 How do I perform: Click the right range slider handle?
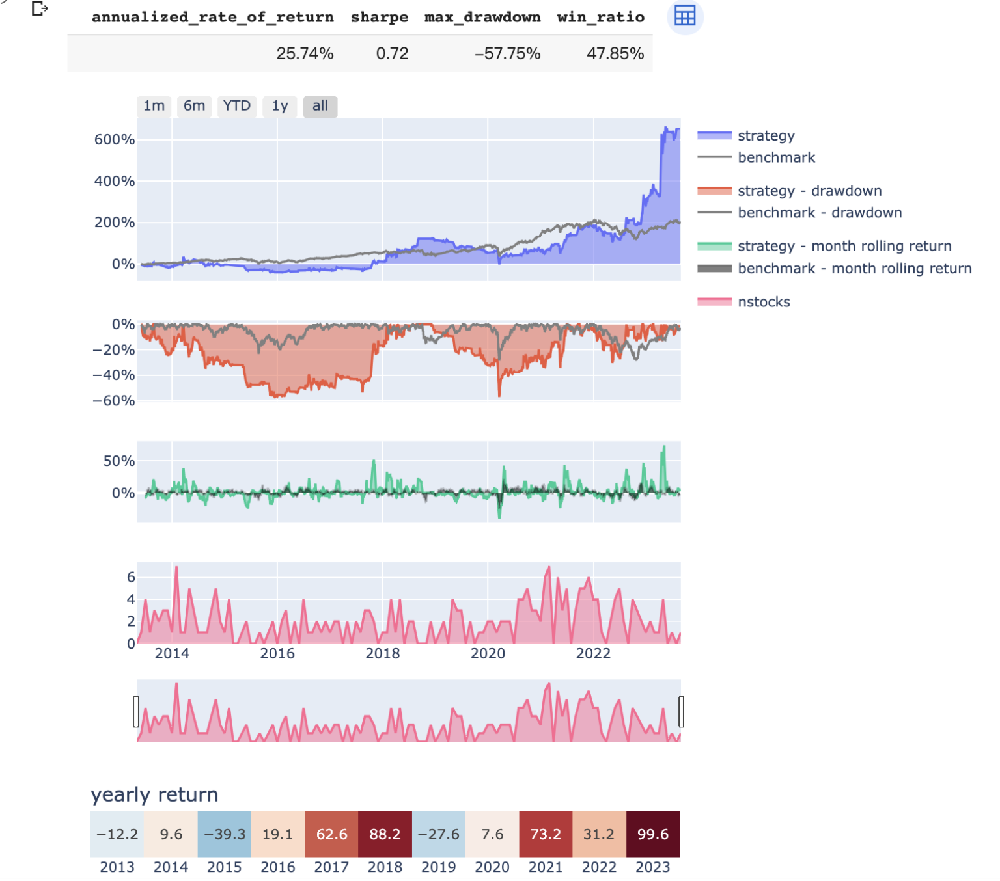(681, 711)
